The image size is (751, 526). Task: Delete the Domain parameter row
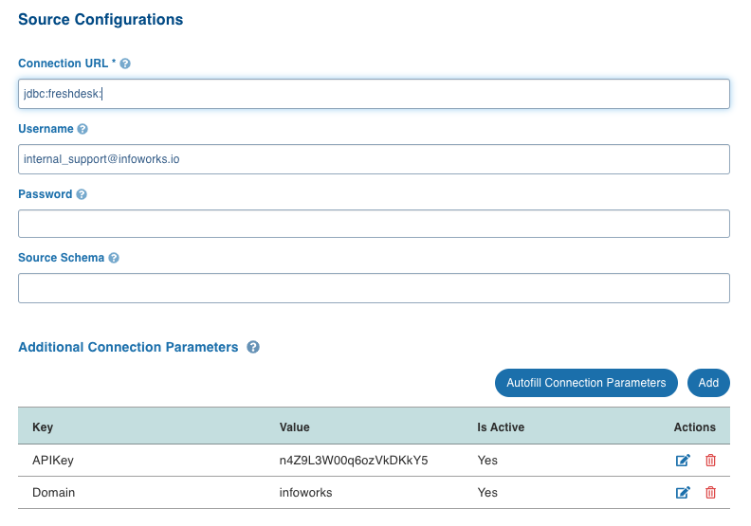(710, 493)
